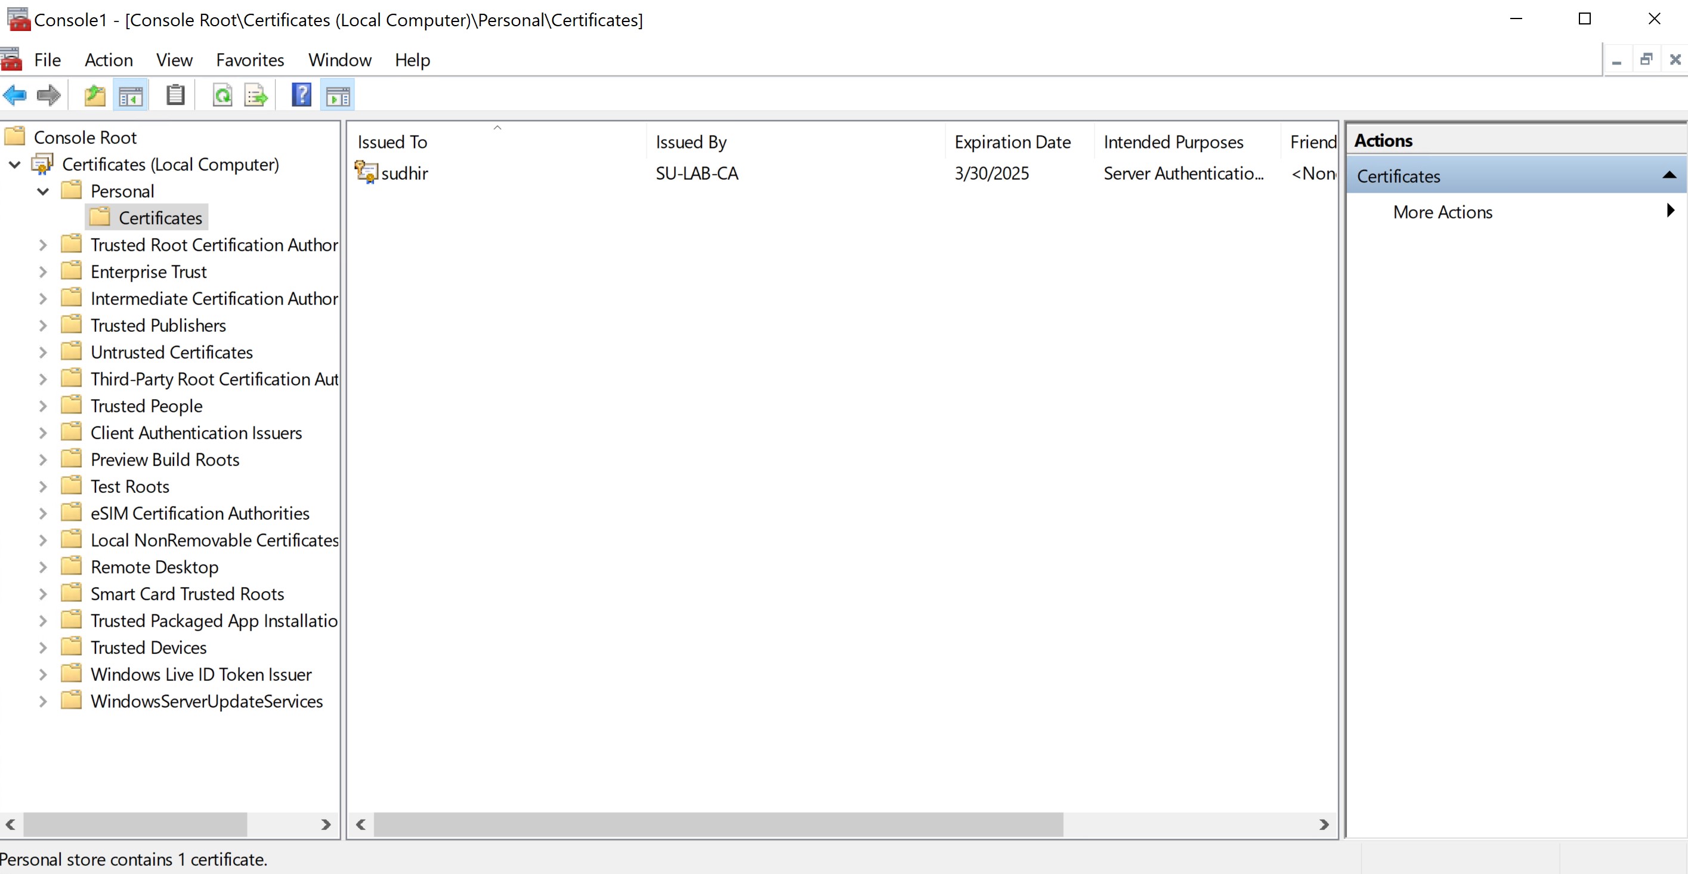Open the Favorites menu
The height and width of the screenshot is (874, 1688).
(x=250, y=60)
